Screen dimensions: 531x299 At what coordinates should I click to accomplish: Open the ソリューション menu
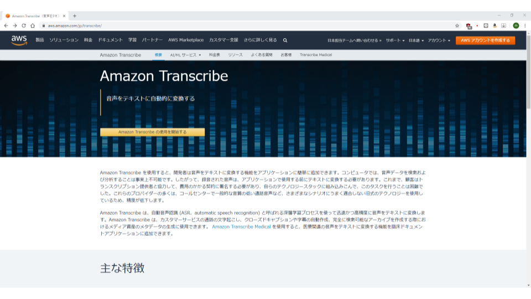tap(64, 40)
